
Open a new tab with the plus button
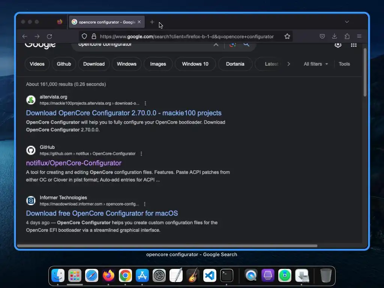152,22
